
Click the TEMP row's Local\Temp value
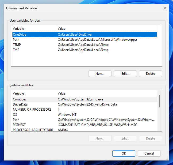point(83,45)
